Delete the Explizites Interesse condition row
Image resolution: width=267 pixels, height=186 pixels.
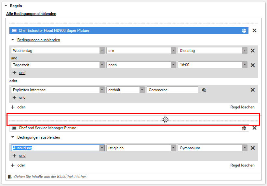pyautogui.click(x=252, y=90)
